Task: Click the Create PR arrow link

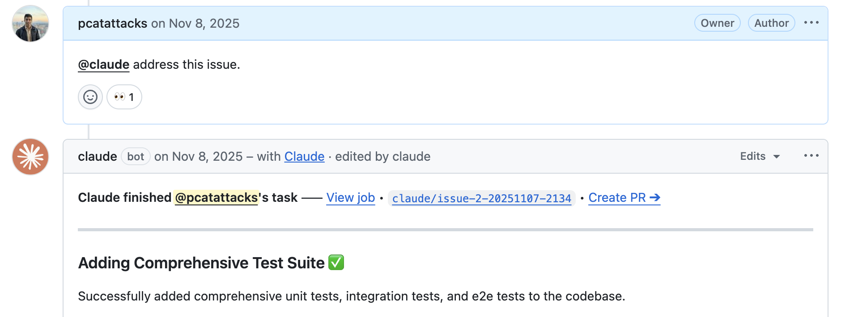Action: click(624, 197)
